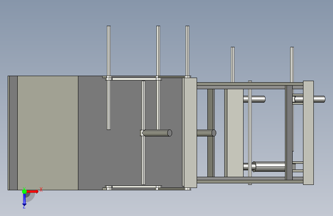333x216 pixels.
Task: Click the red "X" axis label
Action: pyautogui.click(x=41, y=189)
